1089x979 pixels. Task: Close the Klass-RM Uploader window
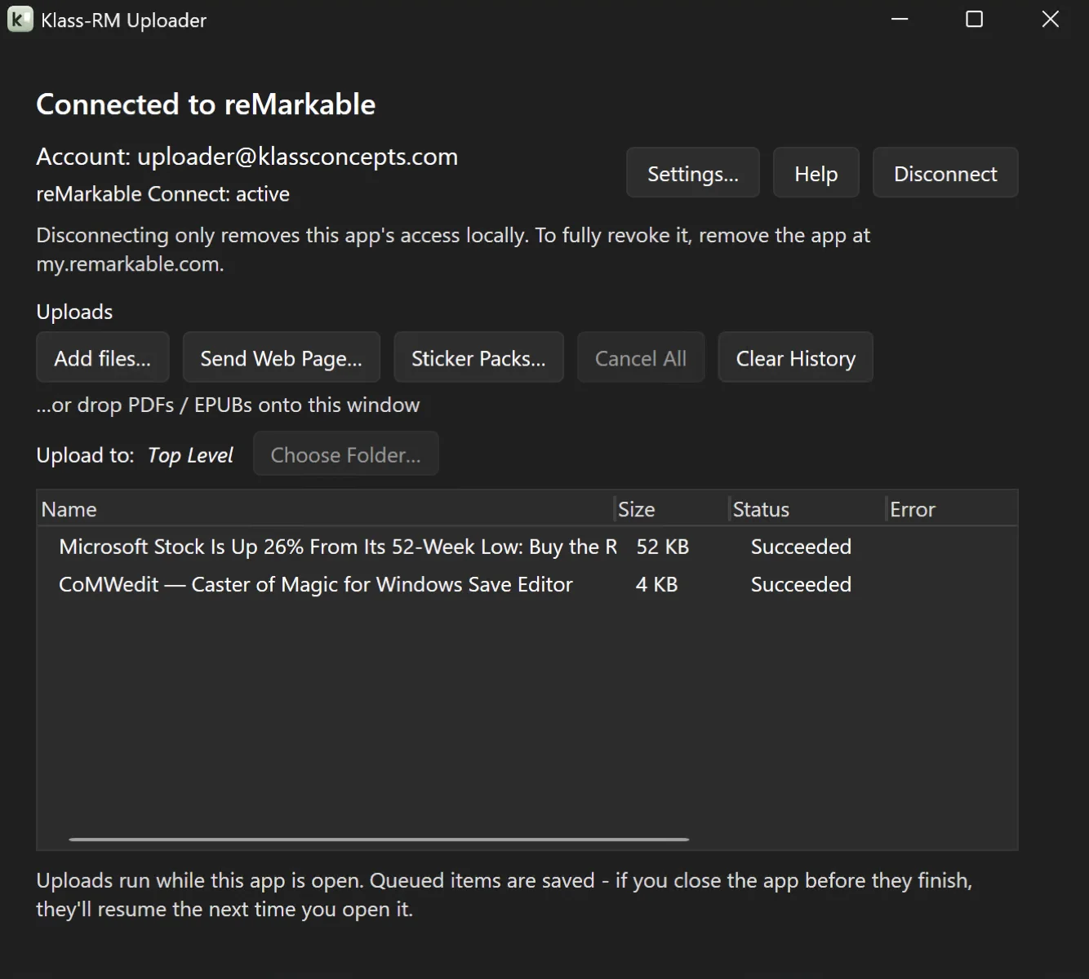click(1050, 19)
